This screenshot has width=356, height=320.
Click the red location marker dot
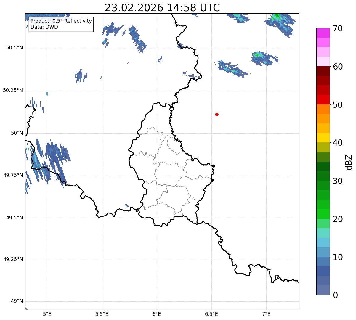click(217, 114)
